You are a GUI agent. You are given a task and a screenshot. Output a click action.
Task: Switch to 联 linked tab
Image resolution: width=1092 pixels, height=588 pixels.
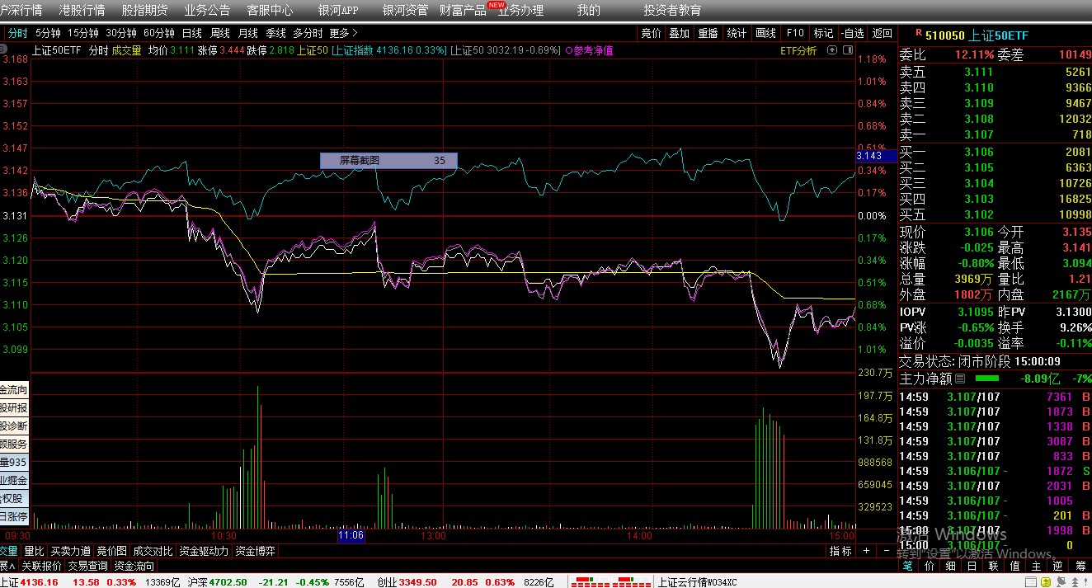pyautogui.click(x=994, y=566)
